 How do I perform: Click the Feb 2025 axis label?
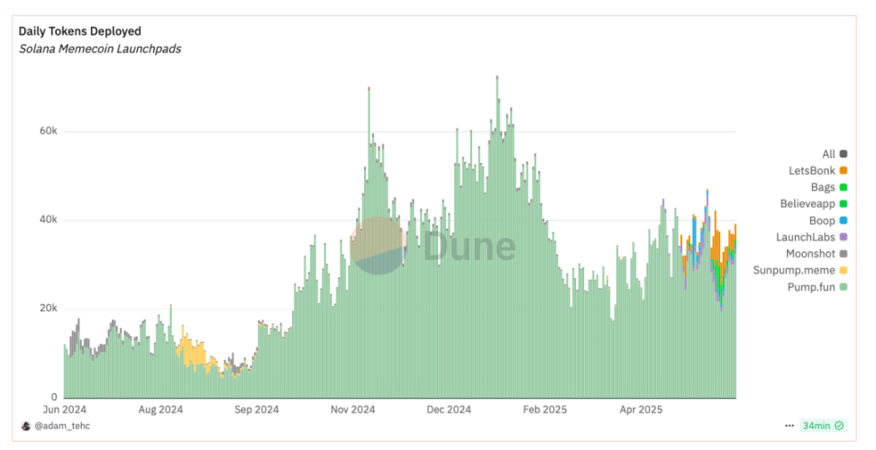coord(544,409)
